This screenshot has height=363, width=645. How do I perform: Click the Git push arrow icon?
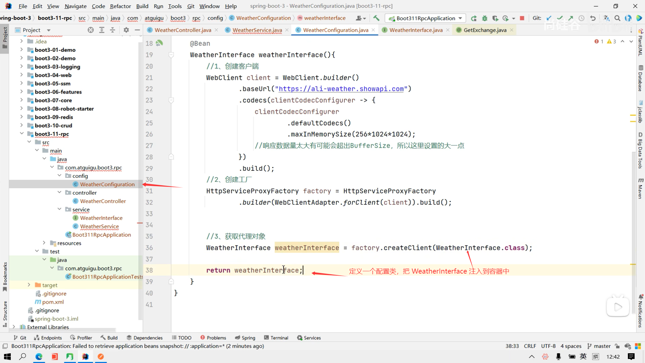point(571,18)
